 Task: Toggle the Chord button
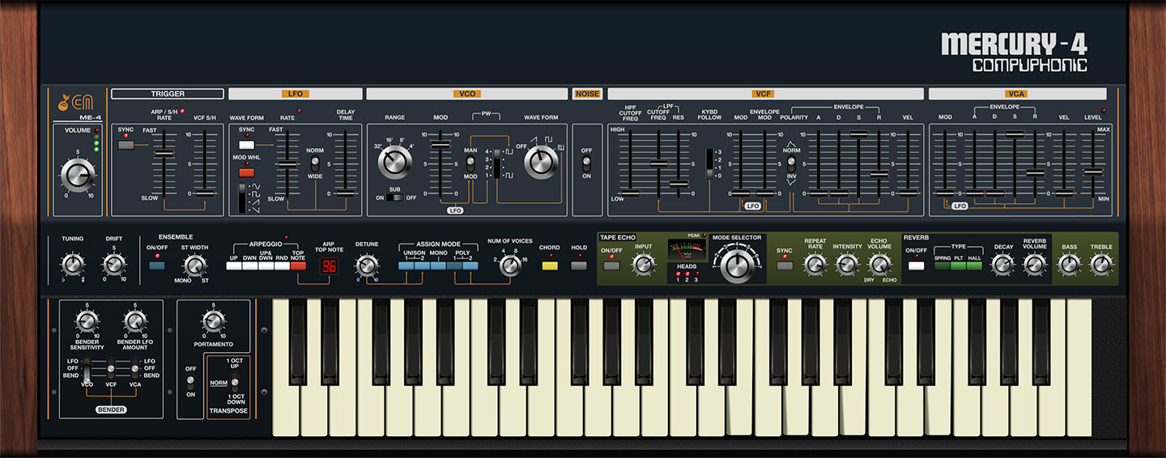tap(550, 265)
